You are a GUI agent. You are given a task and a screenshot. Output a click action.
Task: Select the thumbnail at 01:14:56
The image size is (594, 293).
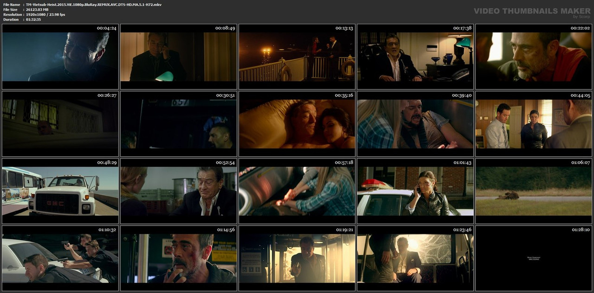coord(179,258)
